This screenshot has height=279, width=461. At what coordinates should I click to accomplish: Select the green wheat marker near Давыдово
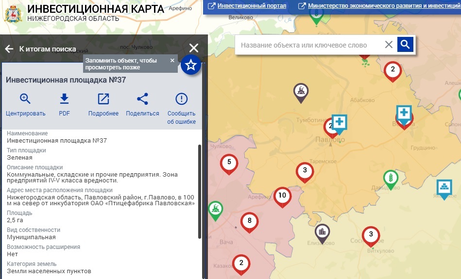click(391, 180)
